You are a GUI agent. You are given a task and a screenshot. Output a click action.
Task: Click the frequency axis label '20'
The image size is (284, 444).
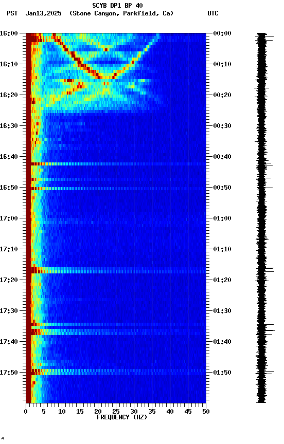click(x=98, y=412)
